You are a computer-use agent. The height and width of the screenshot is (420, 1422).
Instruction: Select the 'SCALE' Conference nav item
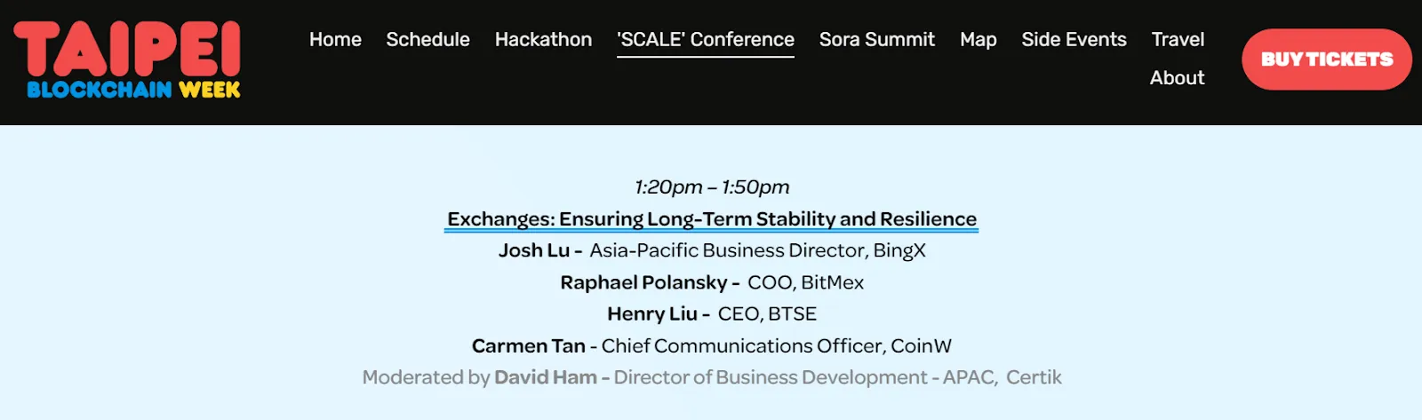[x=706, y=40]
